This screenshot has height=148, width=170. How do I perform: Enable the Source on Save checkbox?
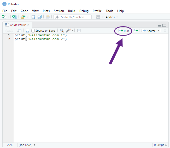pos(33,31)
